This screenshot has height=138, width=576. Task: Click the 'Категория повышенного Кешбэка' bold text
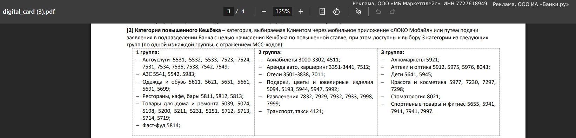pos(178,30)
